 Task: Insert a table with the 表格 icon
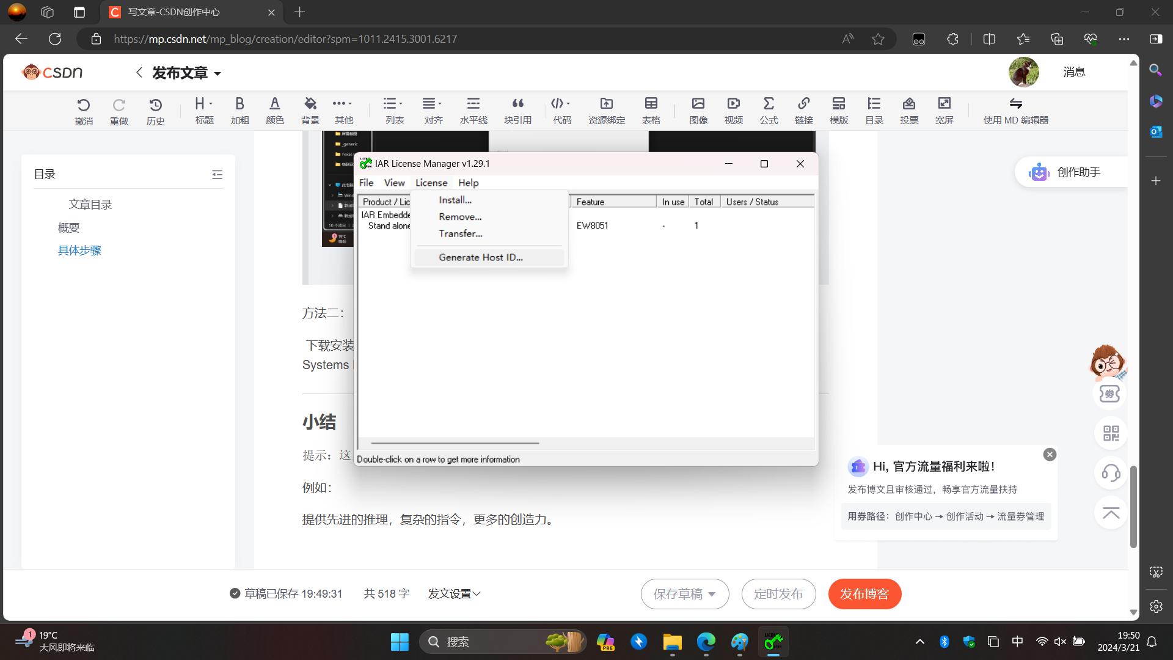coord(651,110)
